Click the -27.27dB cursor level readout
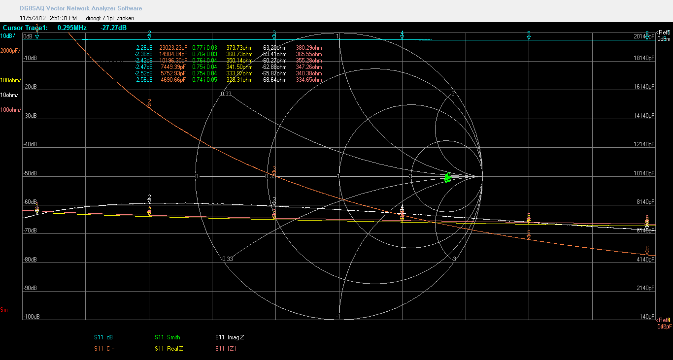The width and height of the screenshot is (673, 360). [x=113, y=28]
